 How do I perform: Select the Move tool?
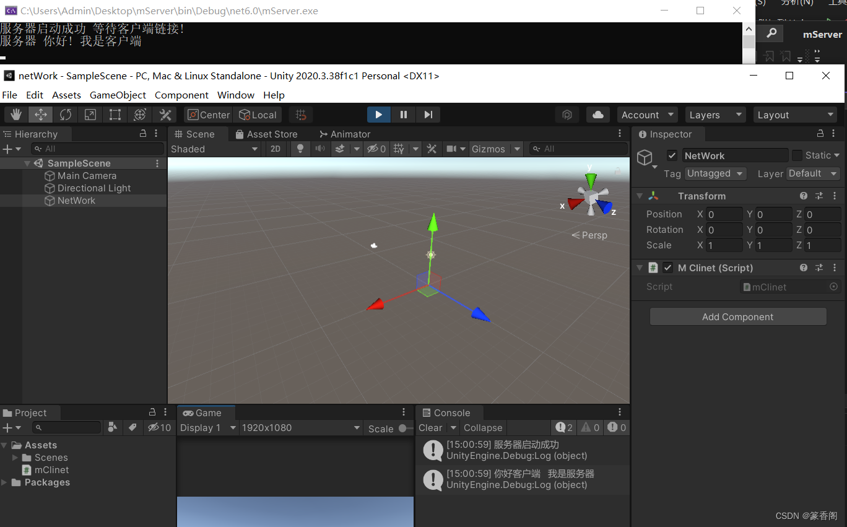(x=40, y=115)
